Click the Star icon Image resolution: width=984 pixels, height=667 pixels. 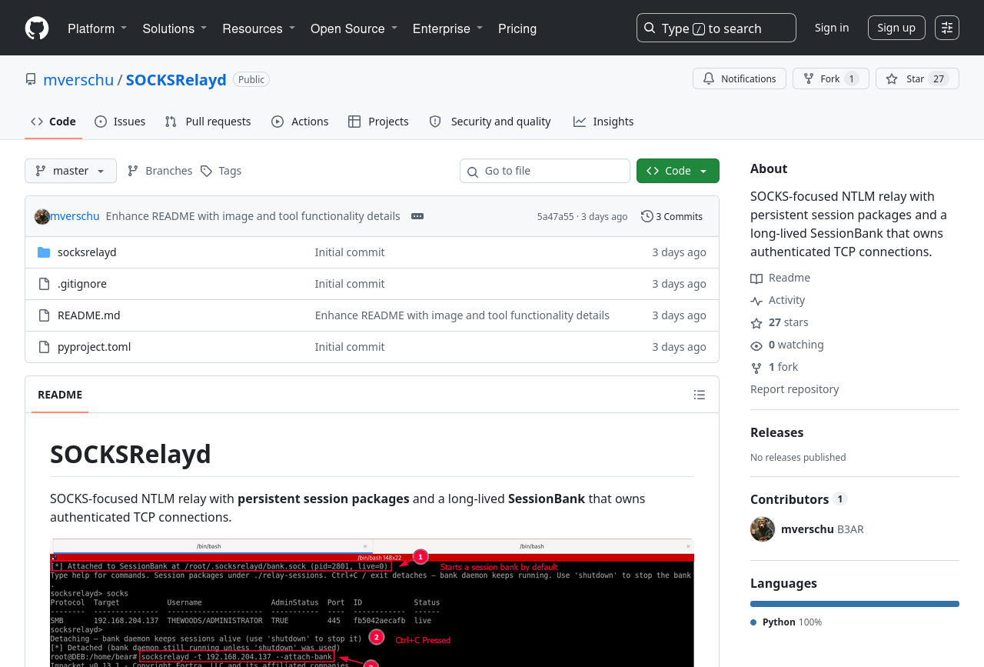pyautogui.click(x=892, y=78)
